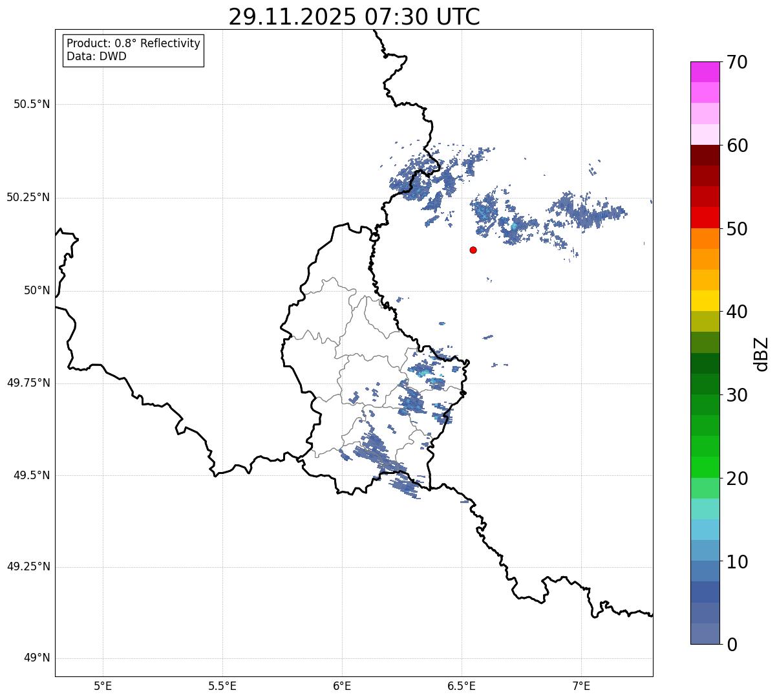The height and width of the screenshot is (699, 777).
Task: Click the colorbar tick label '30'
Action: pos(737,395)
